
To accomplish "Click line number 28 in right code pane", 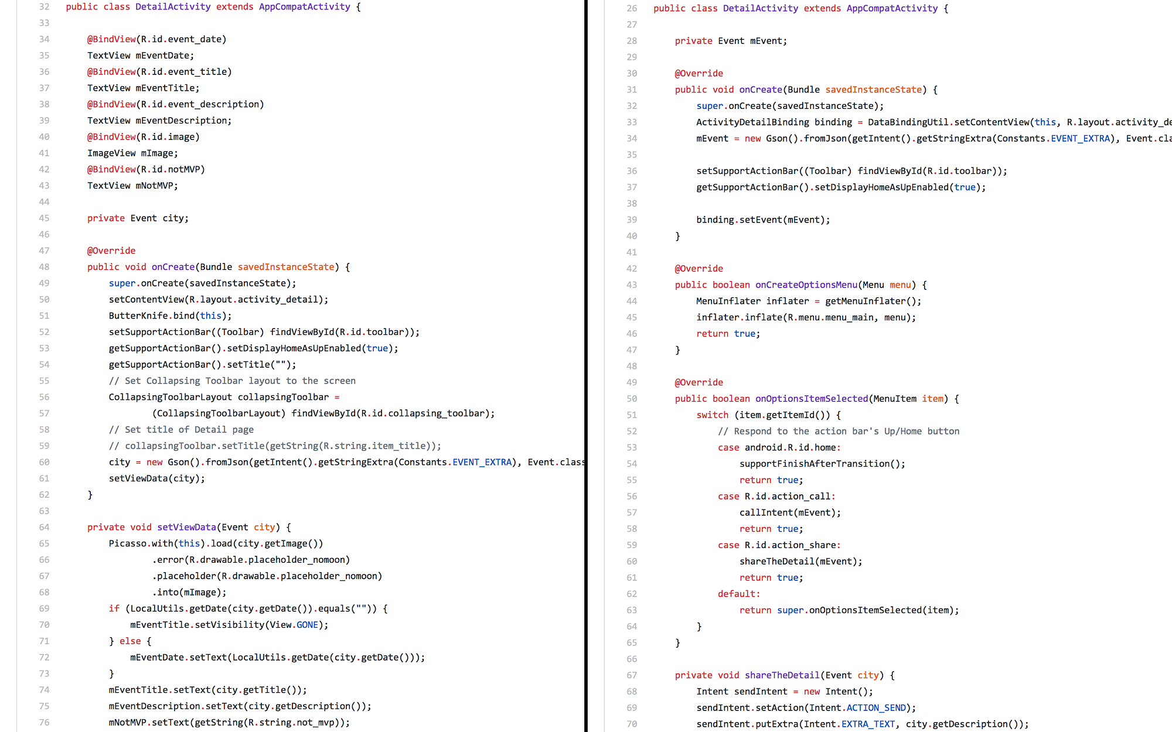I will point(631,41).
